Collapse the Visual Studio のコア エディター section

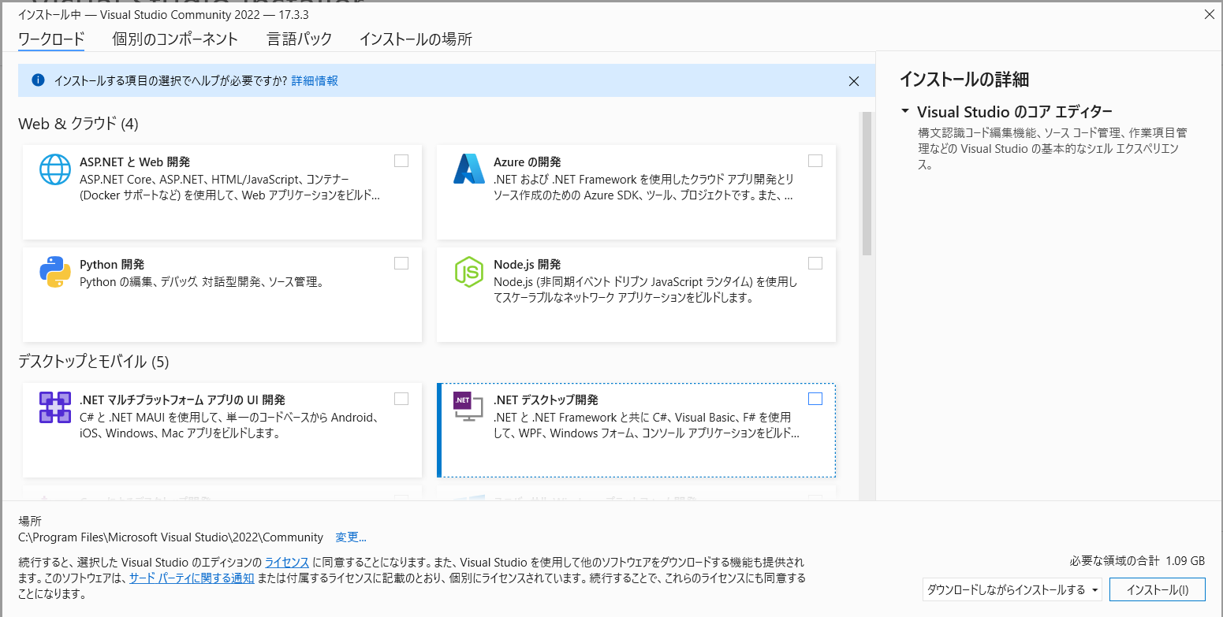905,111
